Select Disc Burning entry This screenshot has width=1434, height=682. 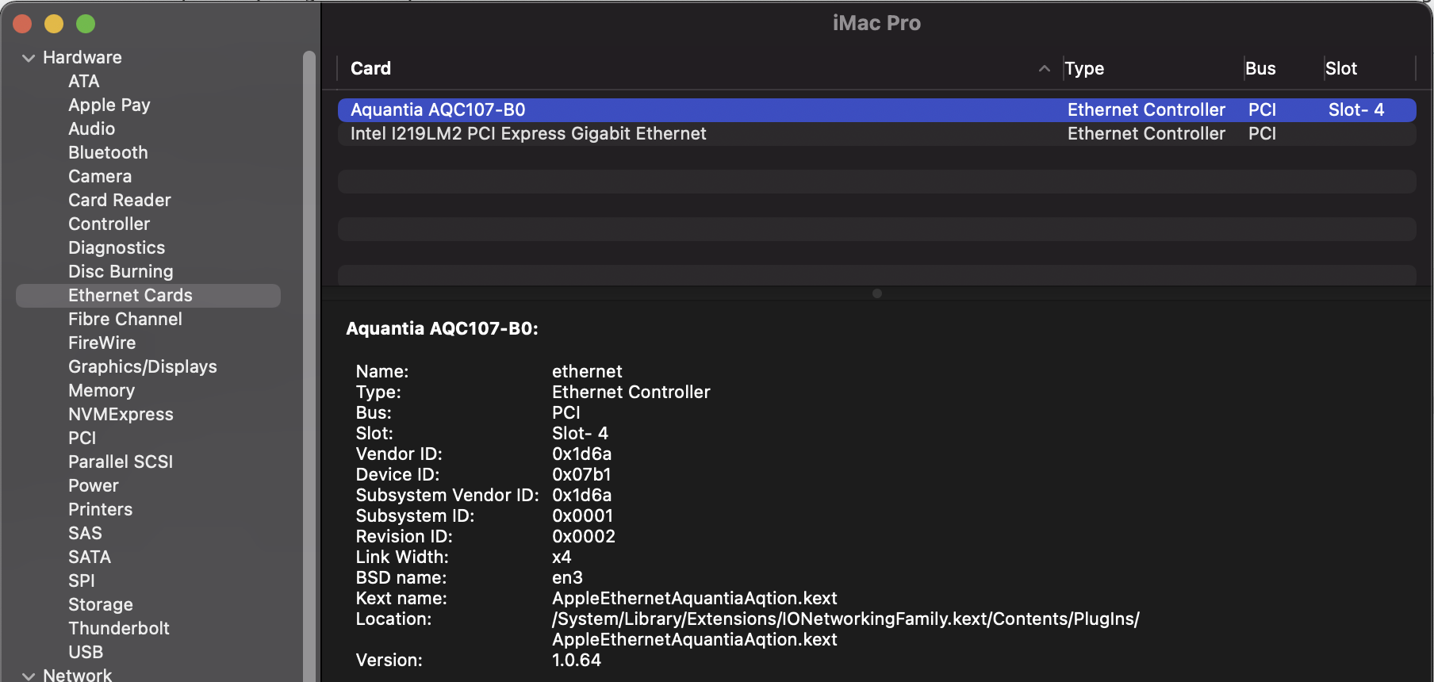121,272
